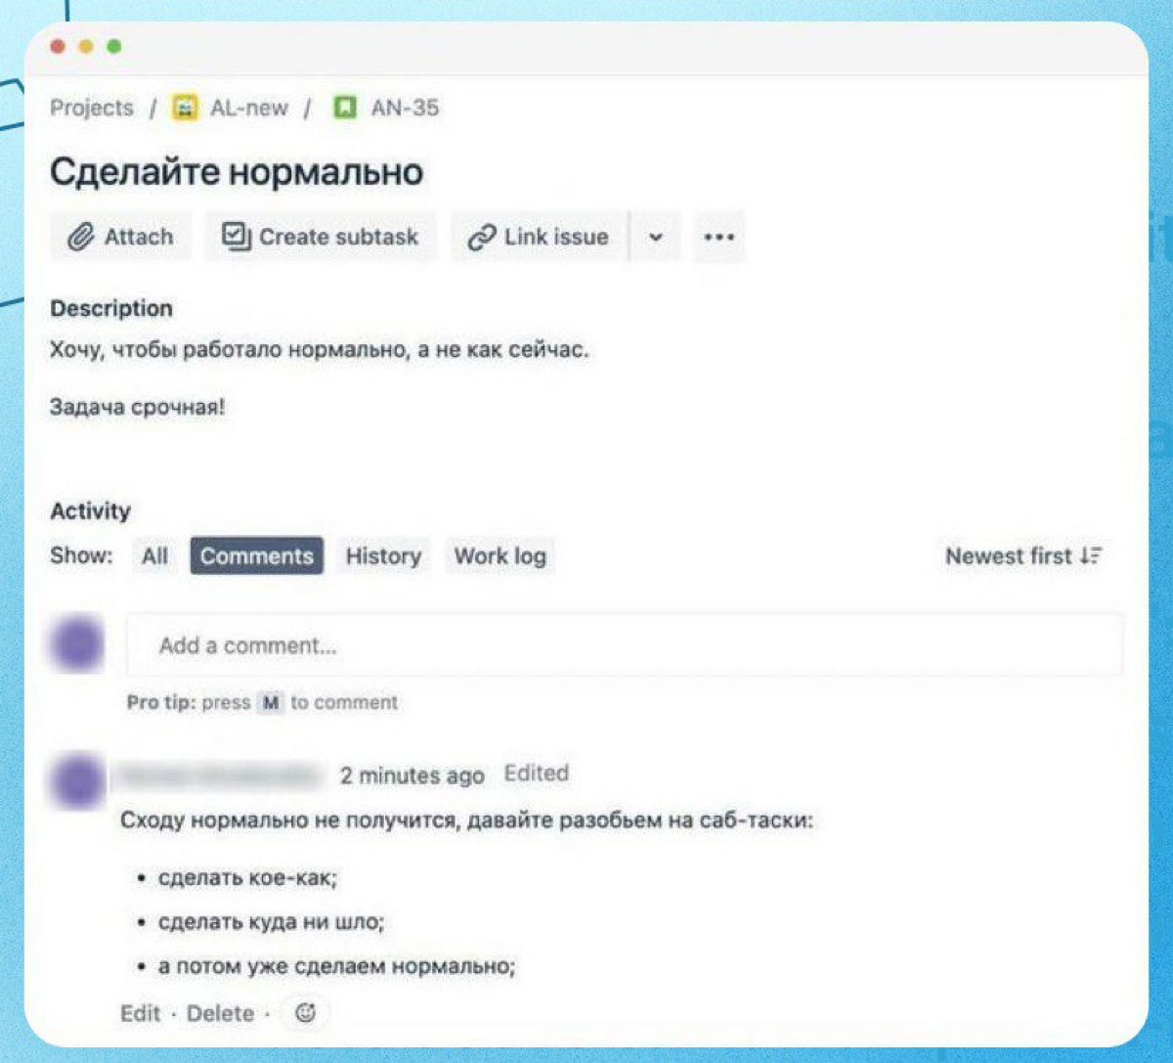Add an emoji reaction to the comment

point(305,1014)
